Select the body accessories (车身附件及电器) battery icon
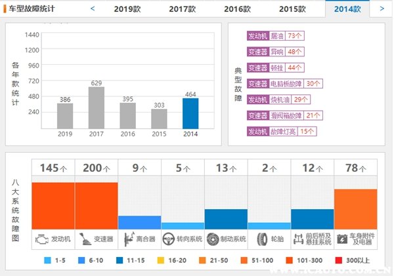 point(343,239)
